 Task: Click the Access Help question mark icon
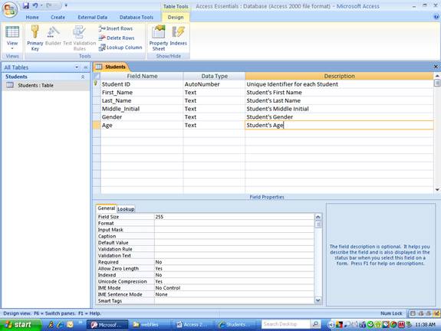coord(436,17)
